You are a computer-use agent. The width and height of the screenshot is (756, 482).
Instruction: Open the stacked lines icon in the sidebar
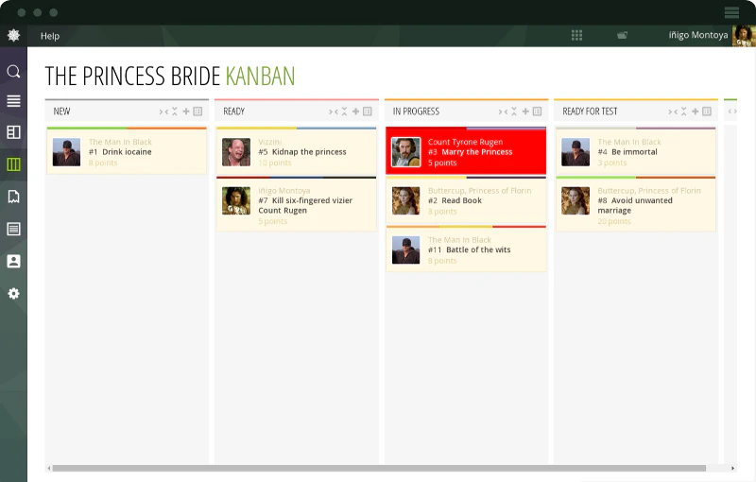click(x=13, y=101)
